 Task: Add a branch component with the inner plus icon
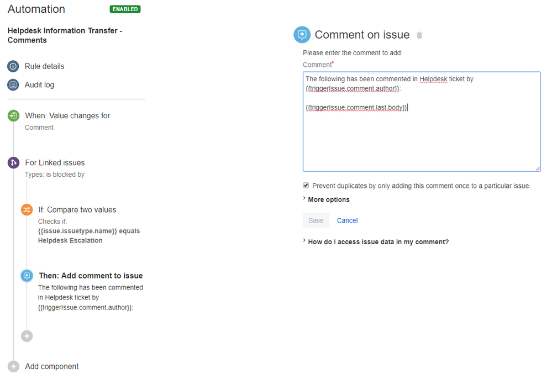pyautogui.click(x=27, y=336)
